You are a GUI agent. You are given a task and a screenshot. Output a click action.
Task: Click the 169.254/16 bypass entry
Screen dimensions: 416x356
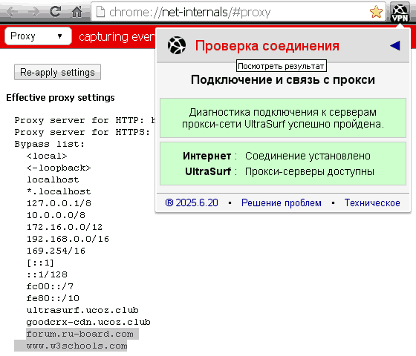(x=56, y=251)
